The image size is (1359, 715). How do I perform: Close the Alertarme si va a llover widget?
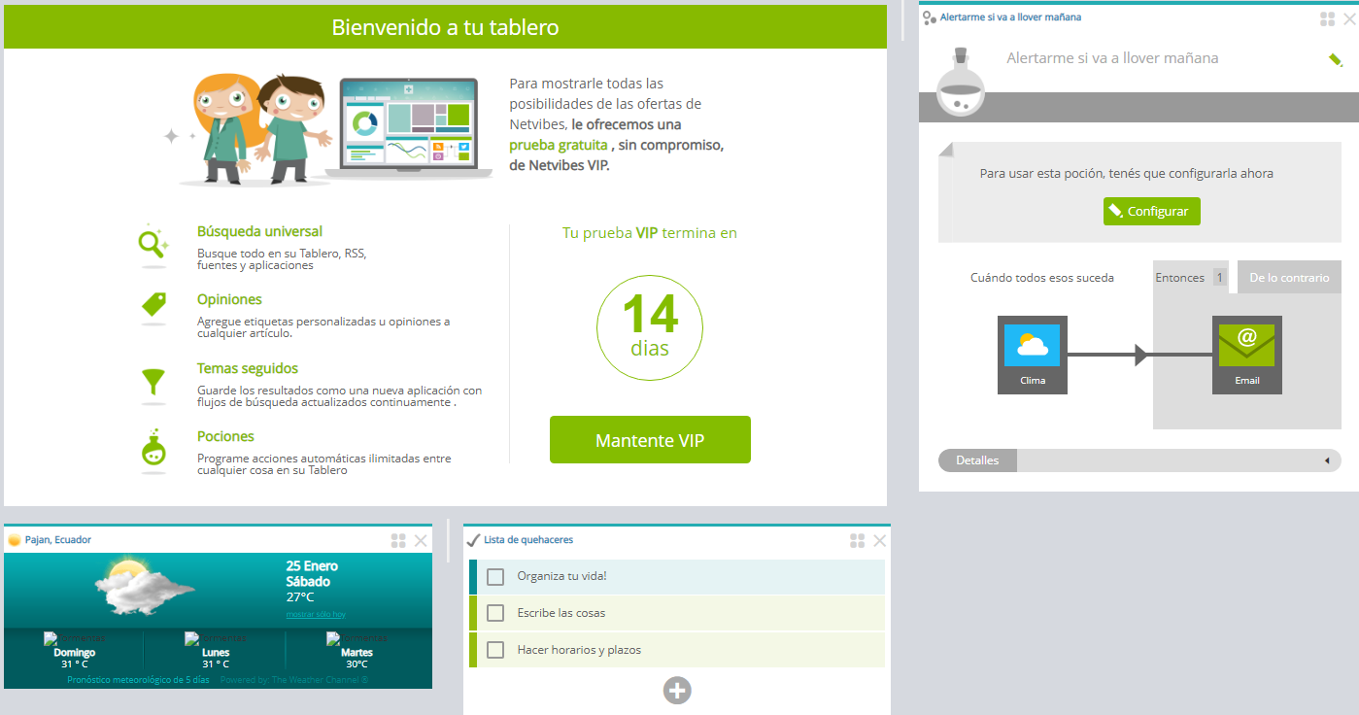(x=1349, y=18)
